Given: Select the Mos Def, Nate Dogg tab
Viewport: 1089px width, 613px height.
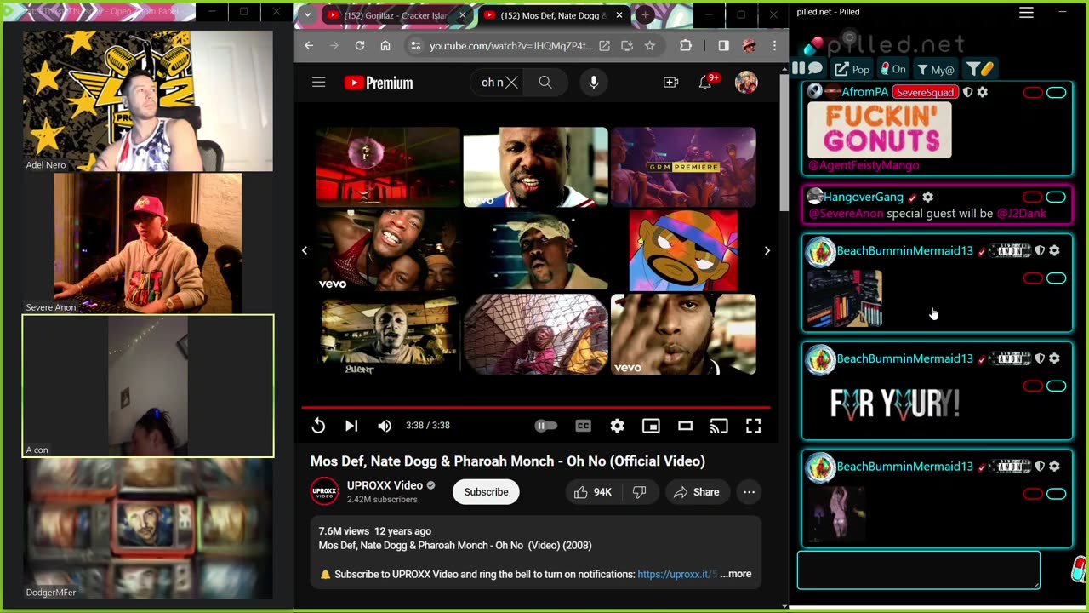Looking at the screenshot, I should [x=553, y=15].
